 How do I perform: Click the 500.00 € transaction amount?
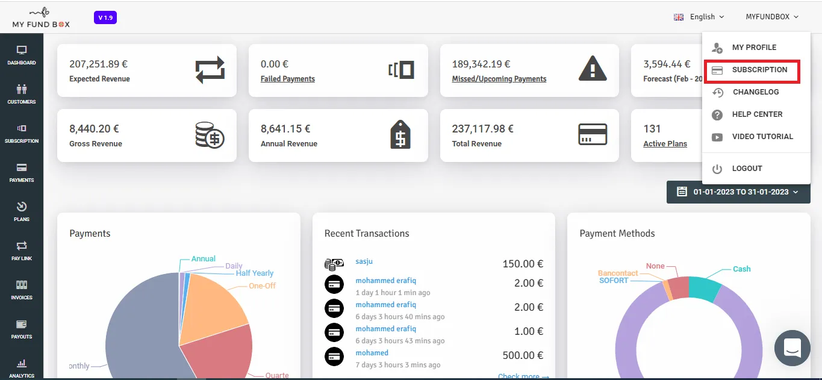[523, 355]
